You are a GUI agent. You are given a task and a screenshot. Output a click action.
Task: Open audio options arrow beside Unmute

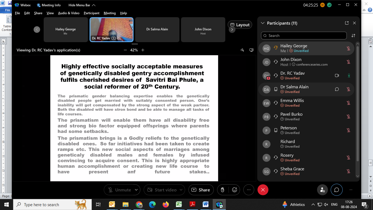[137, 190]
